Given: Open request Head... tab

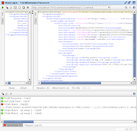Looking at the screenshot, I should pos(13,88).
